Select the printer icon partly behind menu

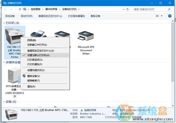point(62,34)
